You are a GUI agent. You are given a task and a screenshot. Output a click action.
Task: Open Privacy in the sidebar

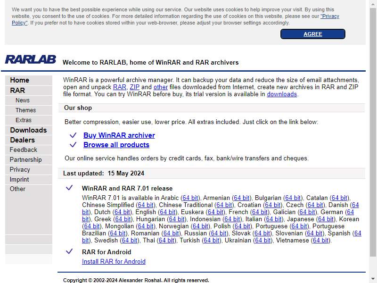pyautogui.click(x=20, y=169)
